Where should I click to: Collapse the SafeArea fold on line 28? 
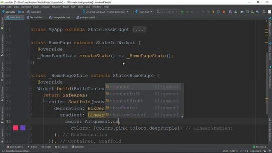click(30, 95)
